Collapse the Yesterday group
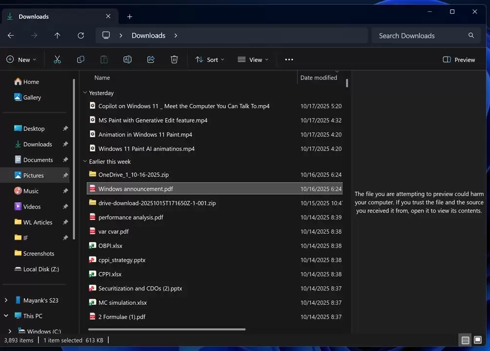490x351 pixels. [85, 92]
